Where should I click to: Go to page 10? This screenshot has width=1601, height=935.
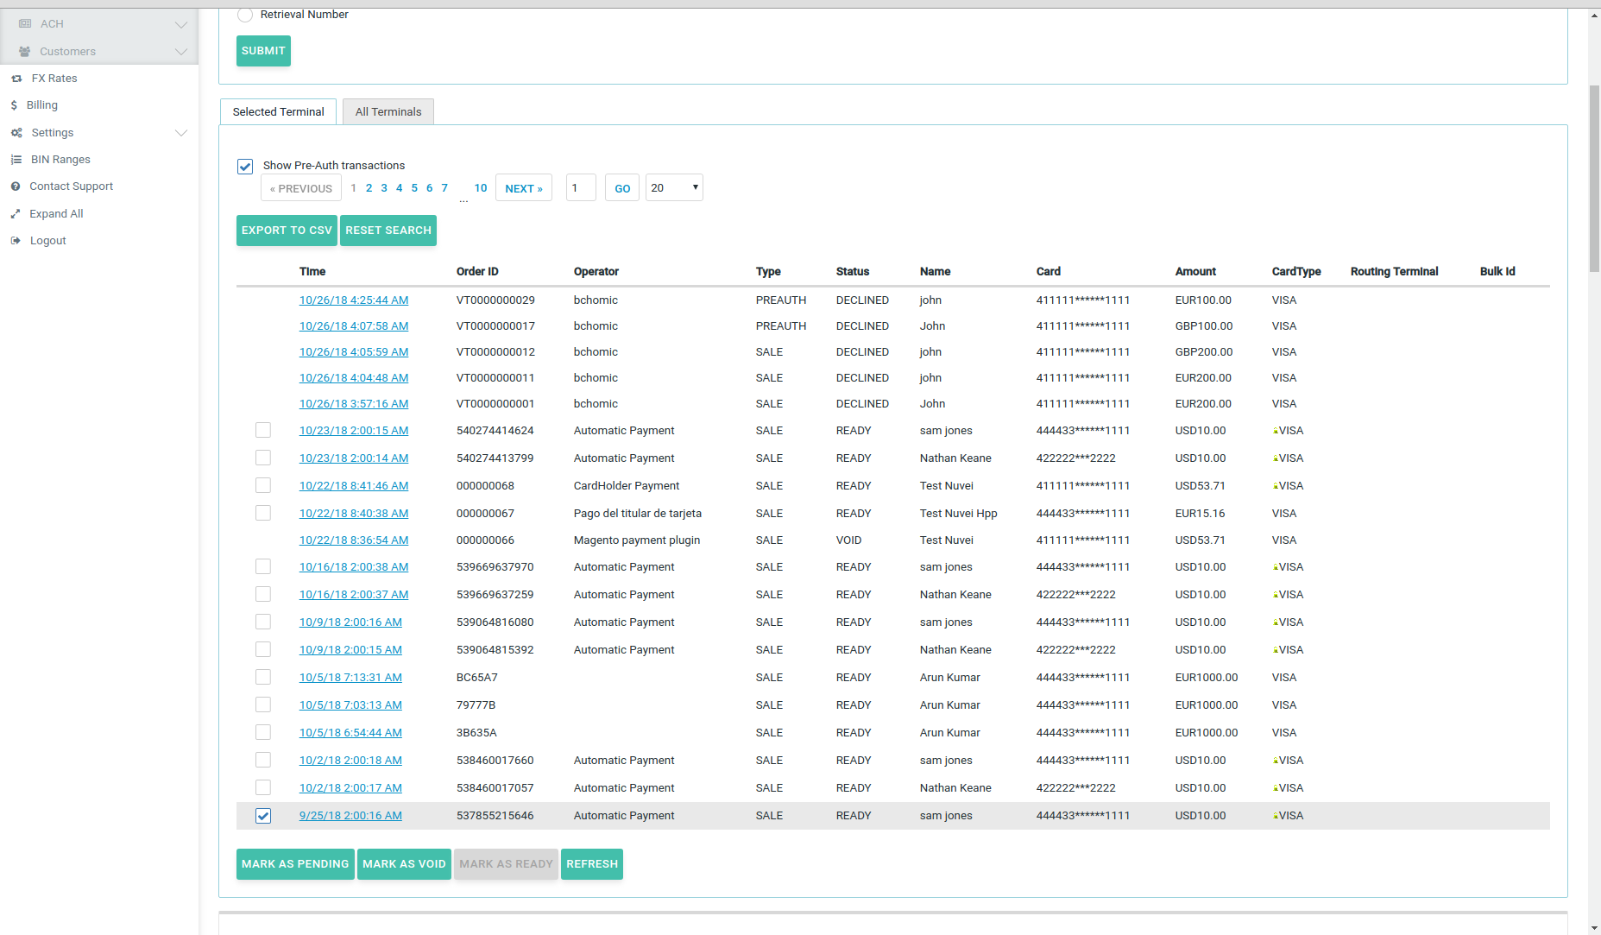tap(481, 188)
